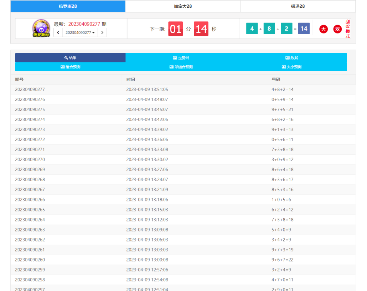Click the second number ball 8

(269, 29)
